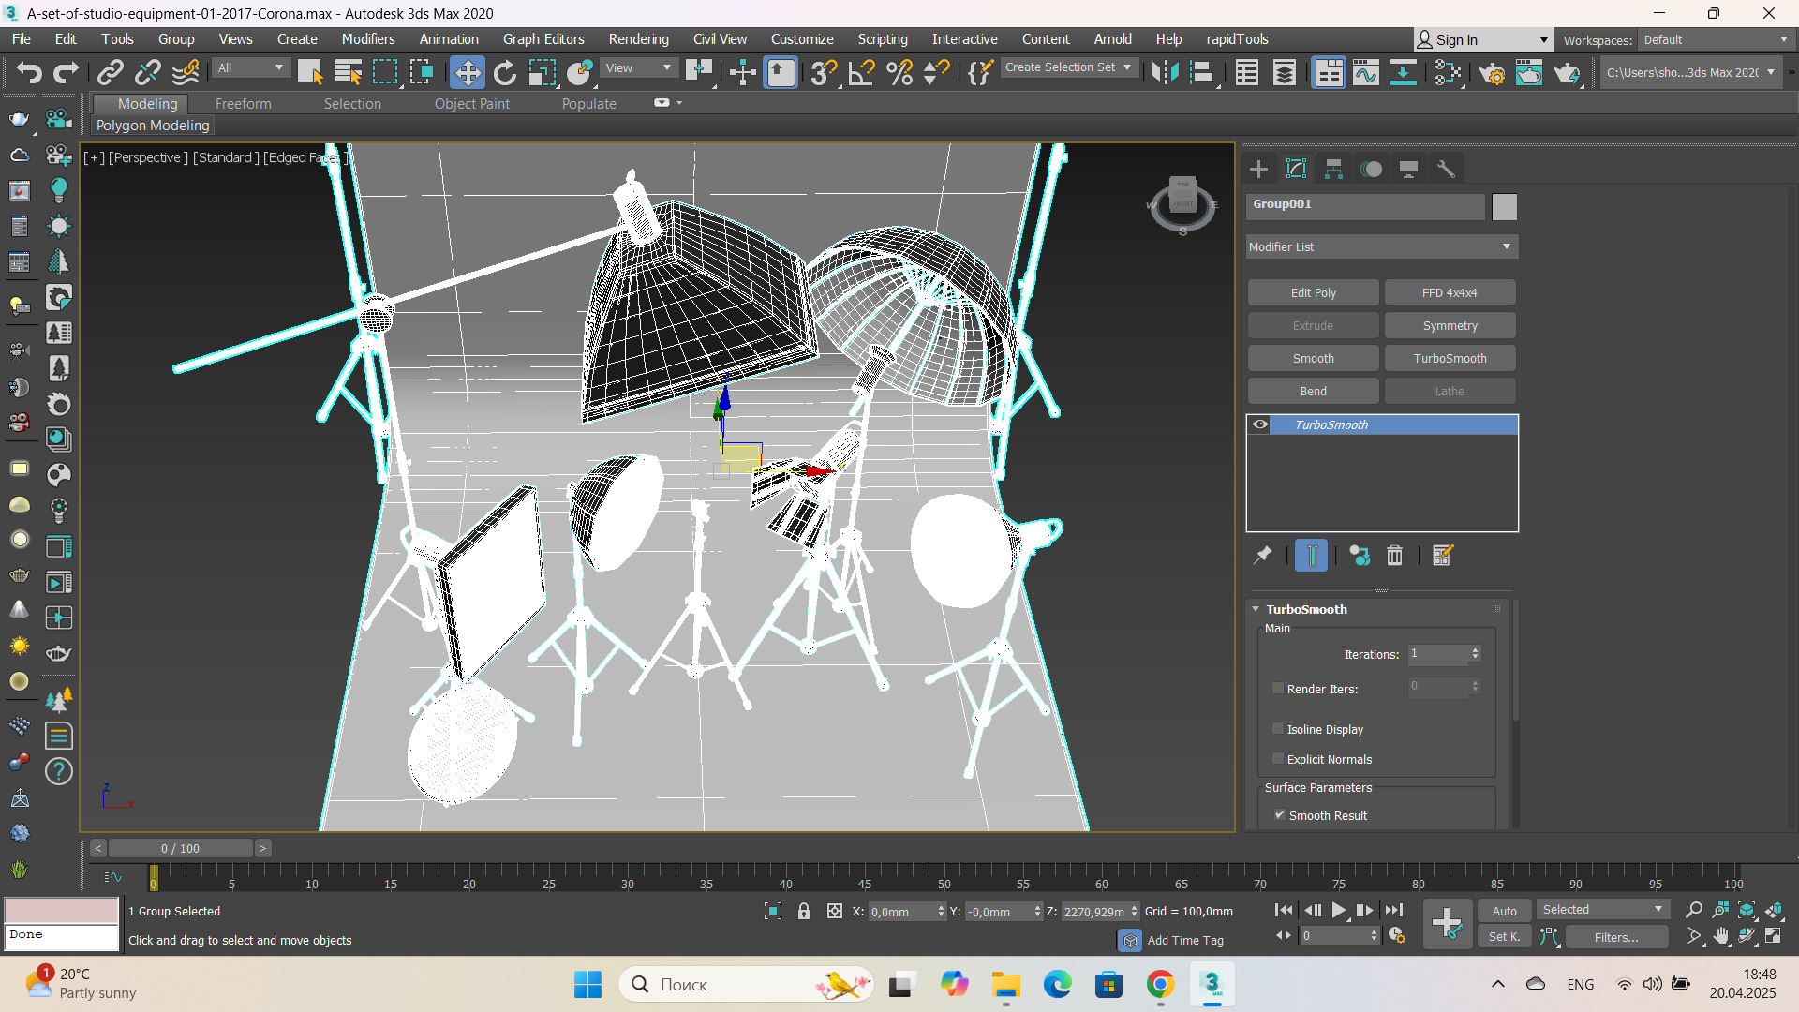Click the Symmetry modifier button

[1450, 325]
